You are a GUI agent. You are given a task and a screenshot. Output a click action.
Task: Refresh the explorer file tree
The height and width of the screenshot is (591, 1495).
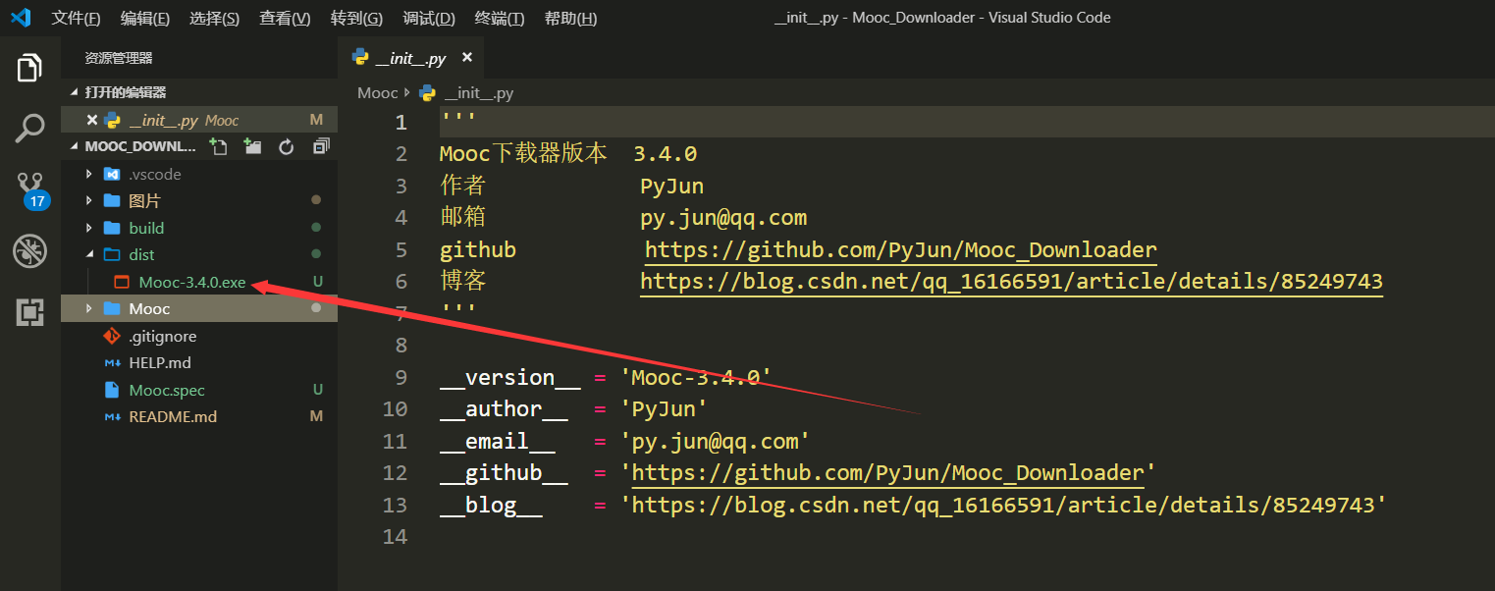[x=287, y=147]
